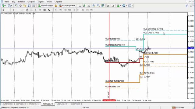Expand the Periods dropdown arrow
The image size is (195, 109).
click(126, 6)
